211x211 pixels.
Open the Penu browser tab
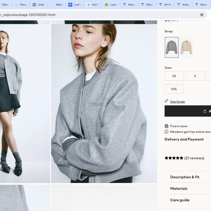[x=21, y=5]
